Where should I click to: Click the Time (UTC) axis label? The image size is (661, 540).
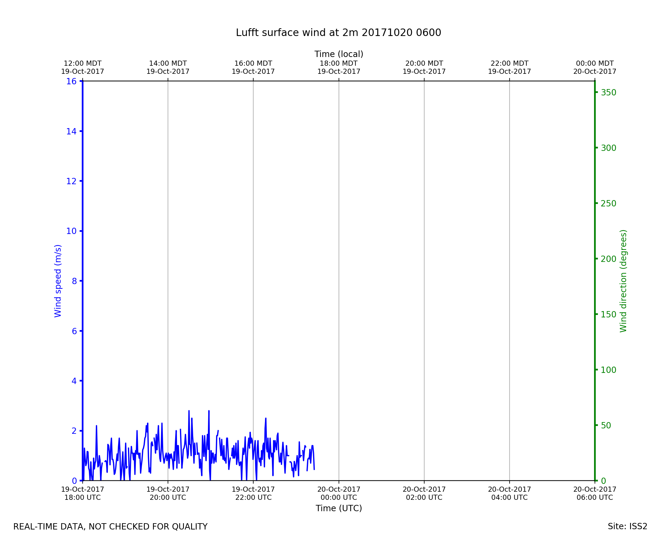339,508
